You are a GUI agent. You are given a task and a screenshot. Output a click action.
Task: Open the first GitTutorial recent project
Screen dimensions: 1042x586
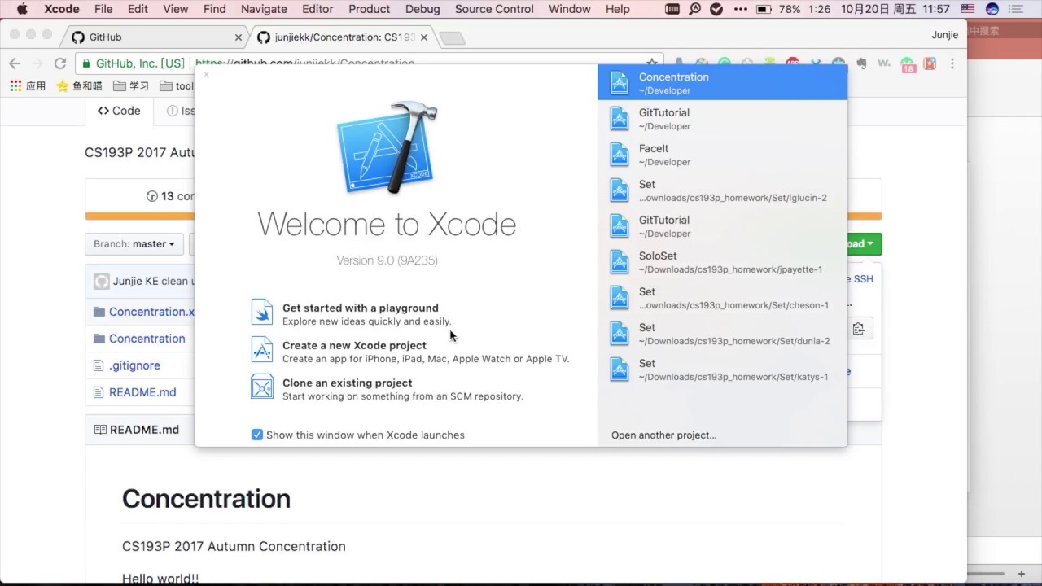(x=722, y=119)
